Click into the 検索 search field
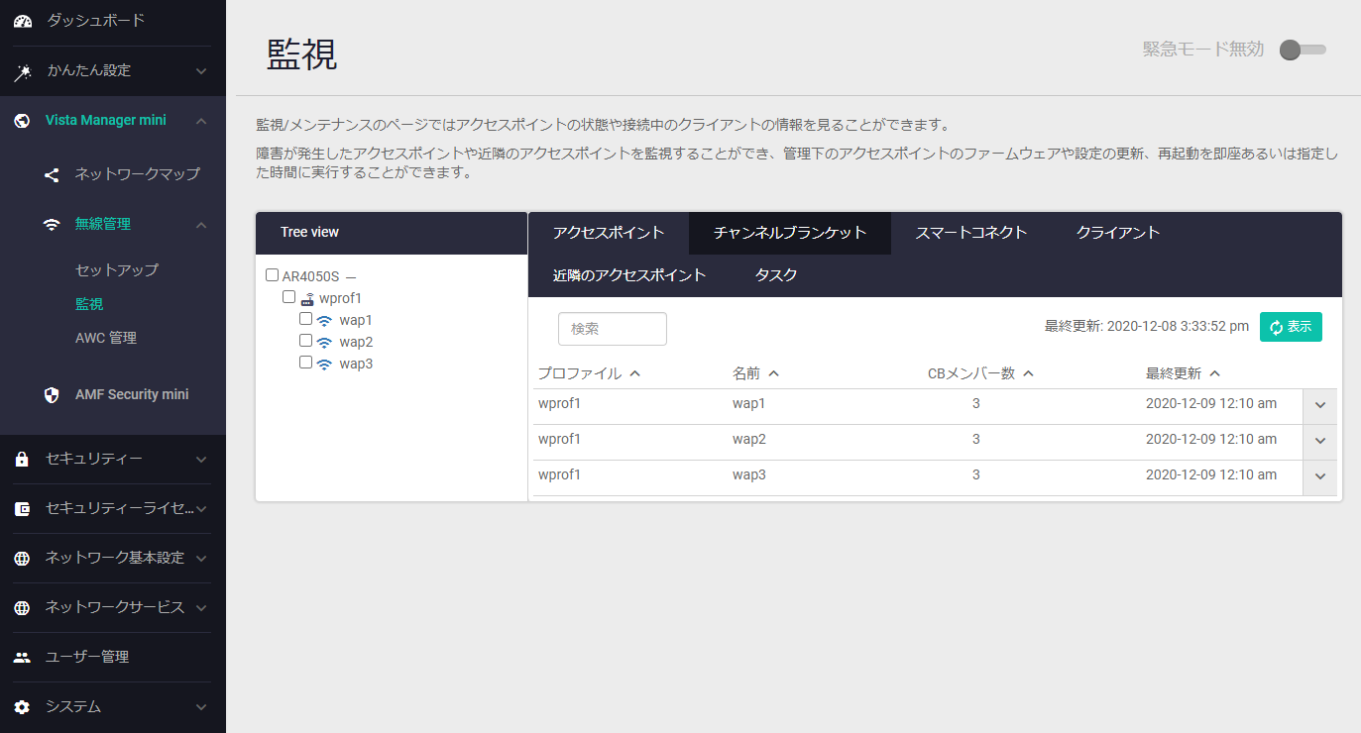Image resolution: width=1361 pixels, height=733 pixels. tap(613, 329)
